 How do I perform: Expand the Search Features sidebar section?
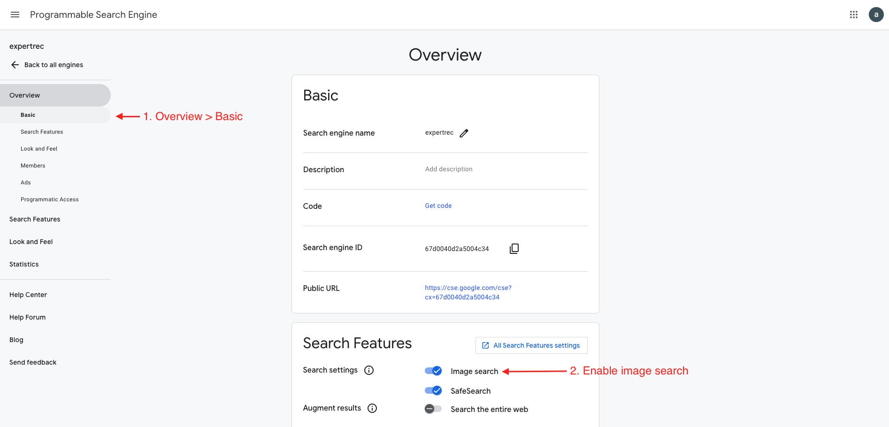coord(34,219)
